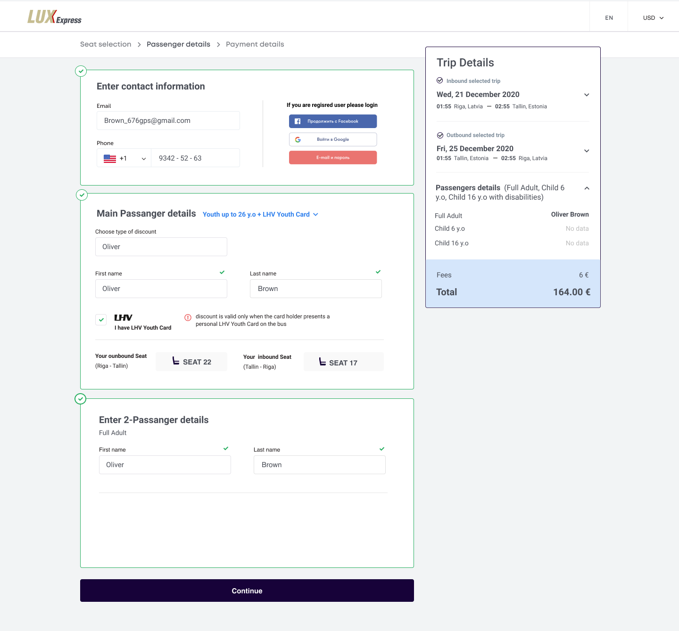Viewport: 679px width, 631px height.
Task: Click the seat icon beside SEAT 22
Action: click(x=176, y=361)
